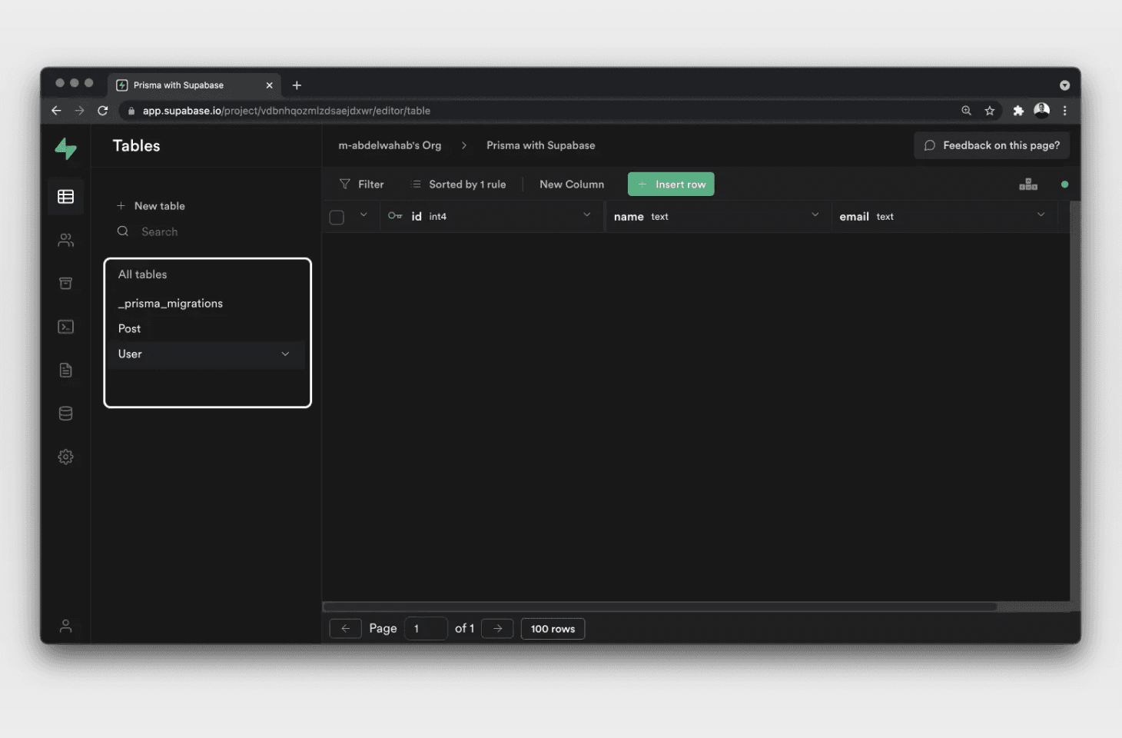Go to next page arrow button
The width and height of the screenshot is (1122, 738).
coord(497,629)
